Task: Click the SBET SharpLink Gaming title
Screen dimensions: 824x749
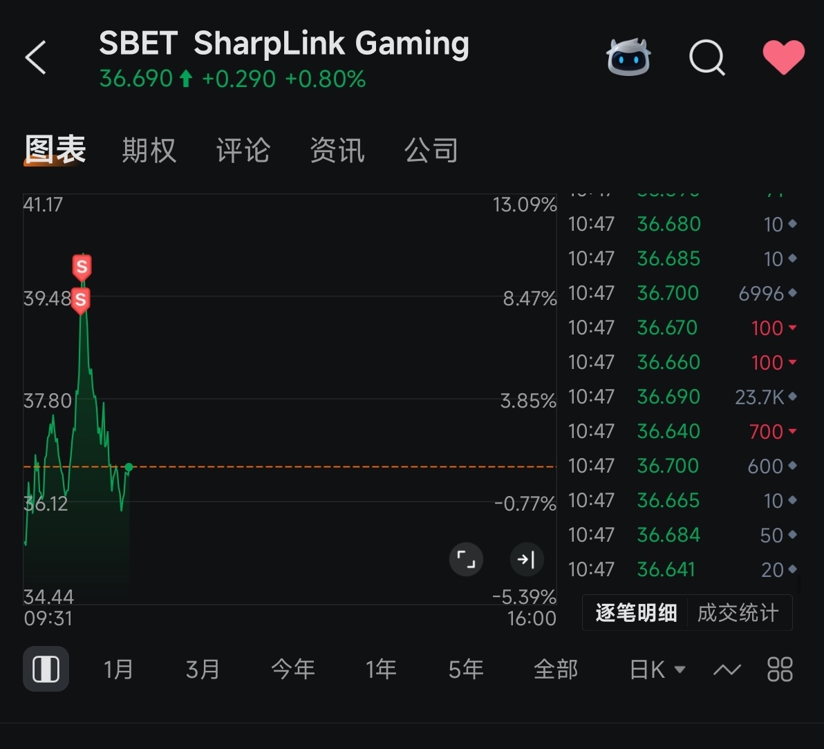Action: [284, 43]
